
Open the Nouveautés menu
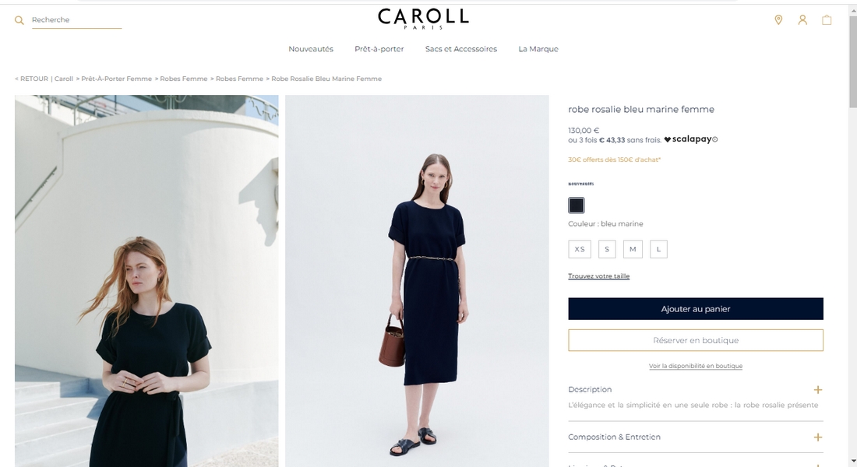pos(310,48)
